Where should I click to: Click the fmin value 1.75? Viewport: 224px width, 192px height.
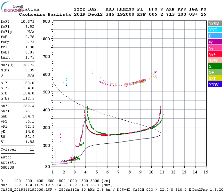[30, 57]
